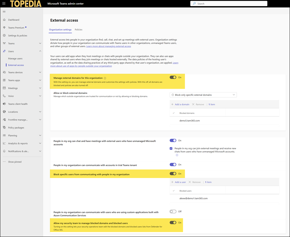Open Policy packages from the sidebar
Image resolution: width=290 pixels, height=237 pixels.
pyautogui.click(x=18, y=127)
